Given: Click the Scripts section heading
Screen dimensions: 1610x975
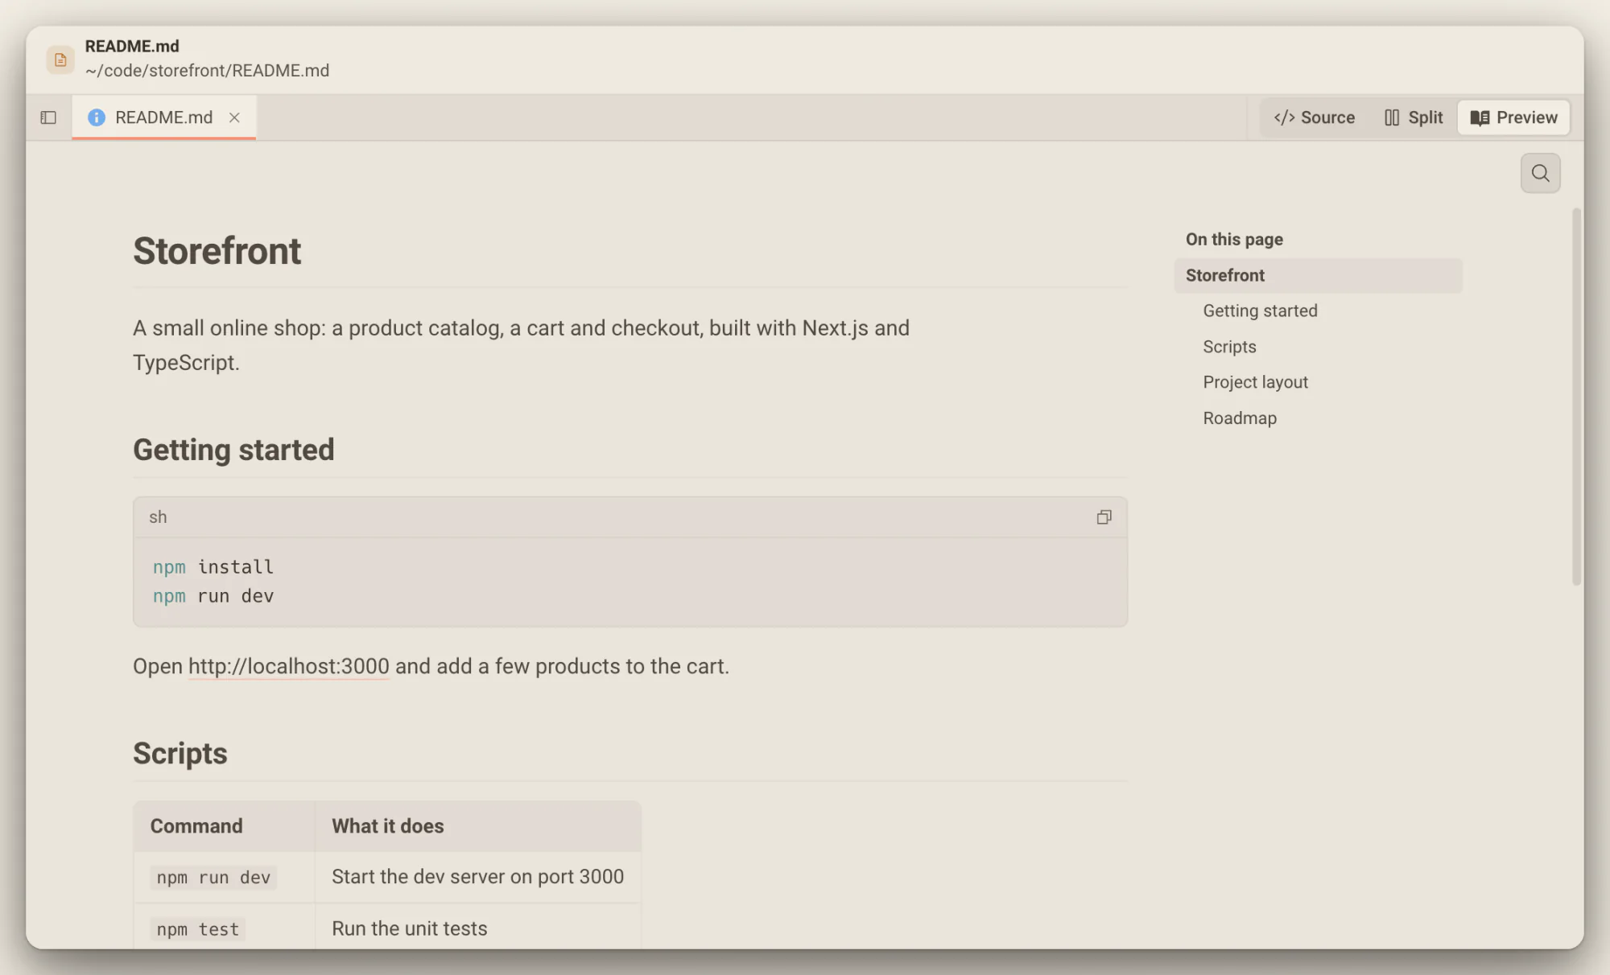Looking at the screenshot, I should pos(180,754).
